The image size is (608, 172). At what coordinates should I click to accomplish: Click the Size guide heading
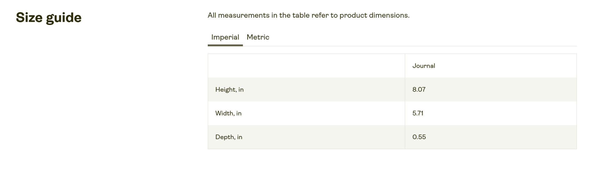coord(49,18)
